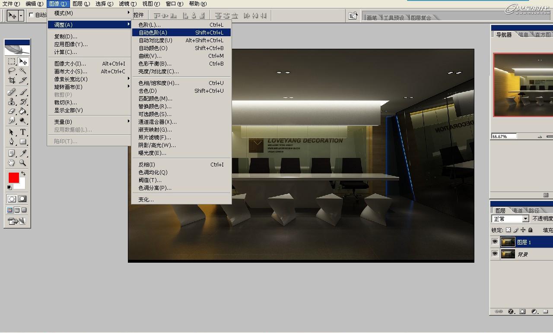Click the white background color swatch

coord(22,185)
